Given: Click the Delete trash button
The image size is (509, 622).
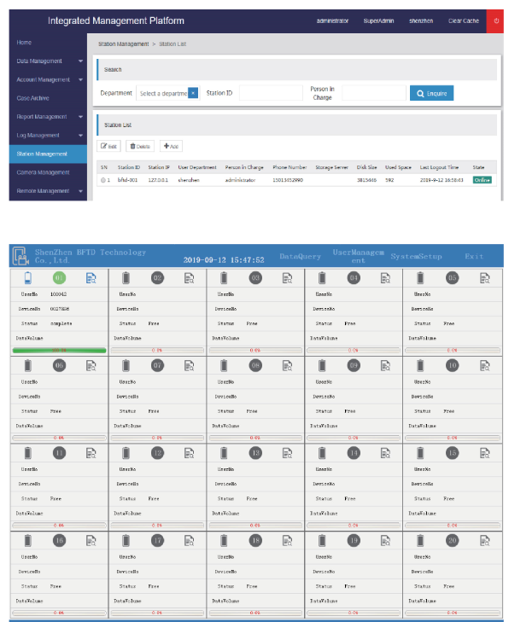Looking at the screenshot, I should (140, 146).
